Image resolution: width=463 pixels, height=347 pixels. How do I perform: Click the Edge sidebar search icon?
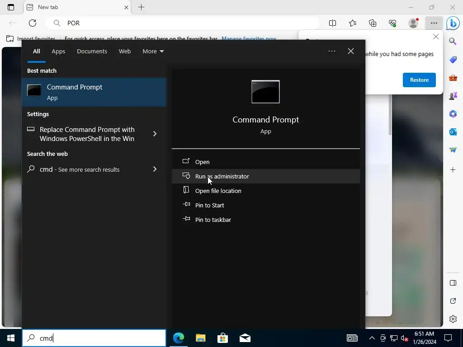coord(453,41)
